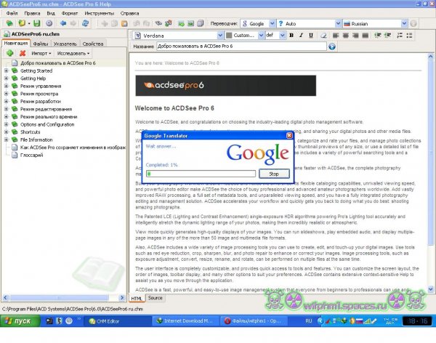Click the blue Refresh arrows icon
Screen dimensions: 436x343
click(85, 24)
